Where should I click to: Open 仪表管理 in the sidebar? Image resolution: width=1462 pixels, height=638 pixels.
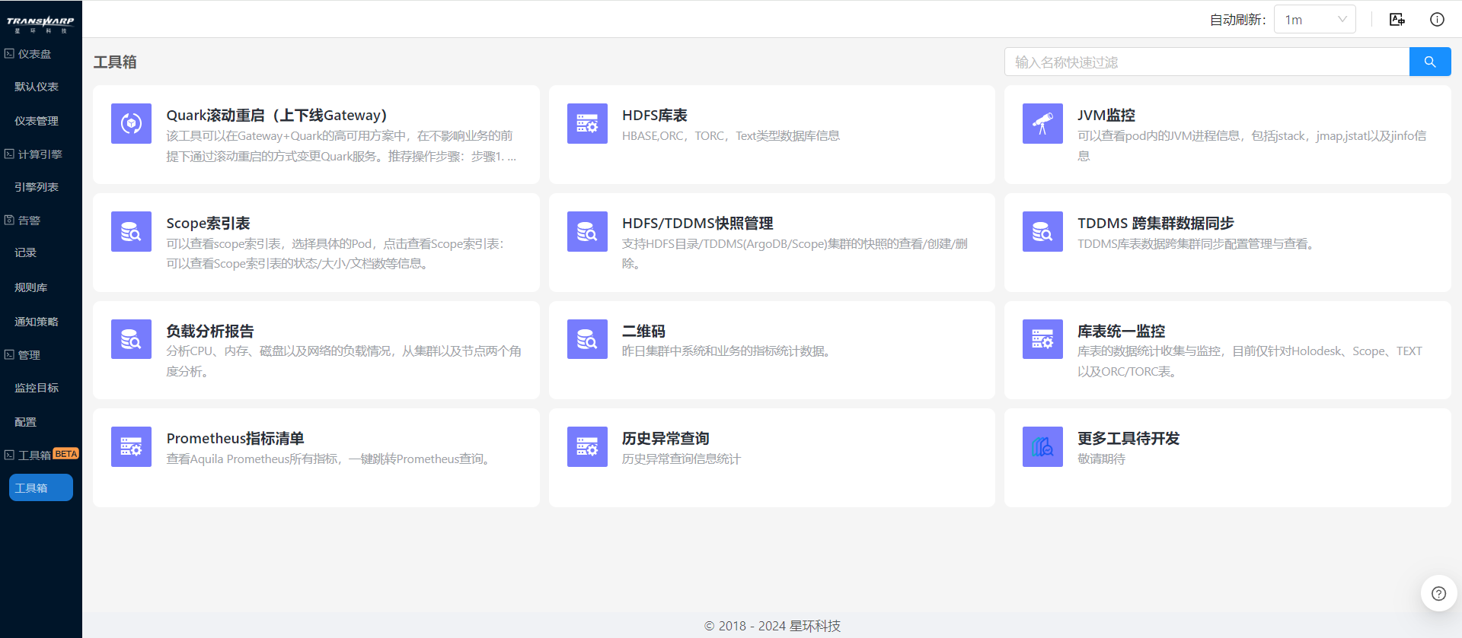(37, 121)
